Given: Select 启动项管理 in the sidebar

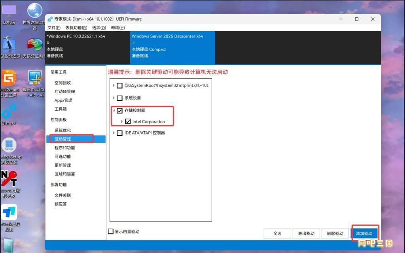Looking at the screenshot, I should point(64,91).
